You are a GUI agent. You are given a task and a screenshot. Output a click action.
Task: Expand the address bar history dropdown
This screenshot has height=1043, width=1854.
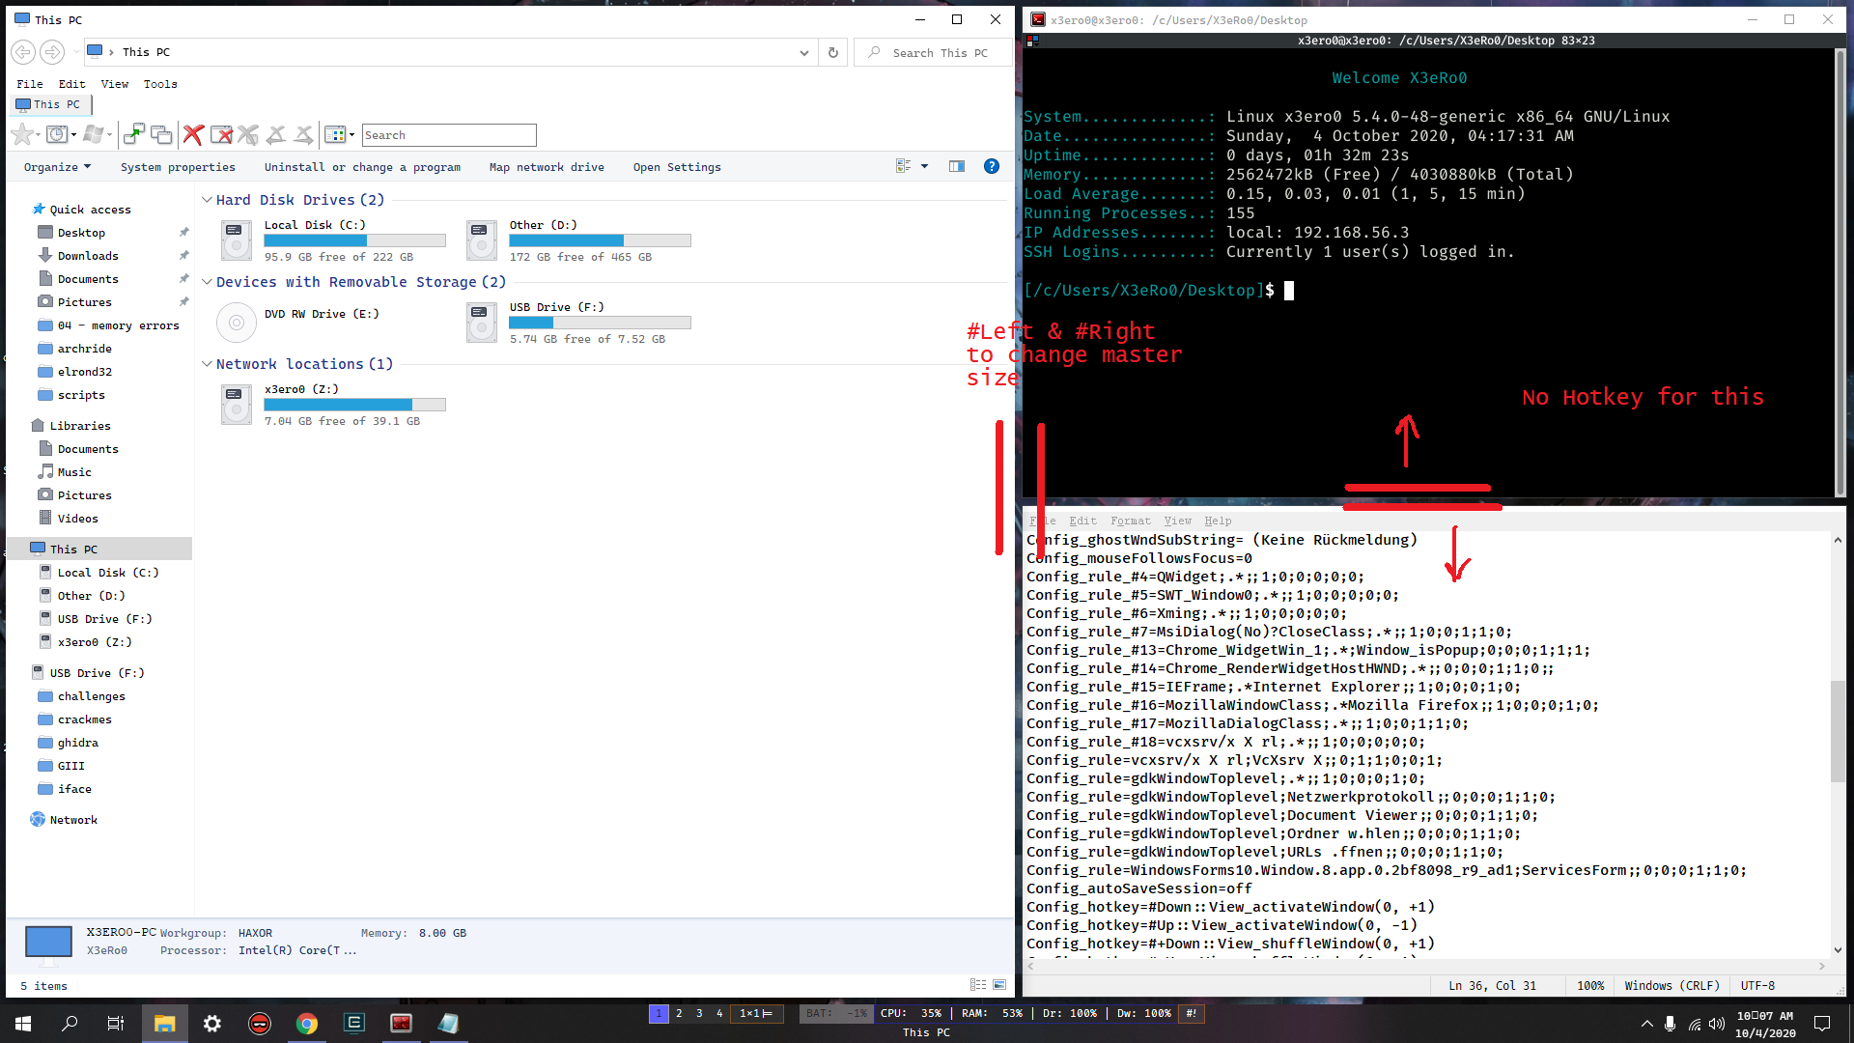click(803, 53)
